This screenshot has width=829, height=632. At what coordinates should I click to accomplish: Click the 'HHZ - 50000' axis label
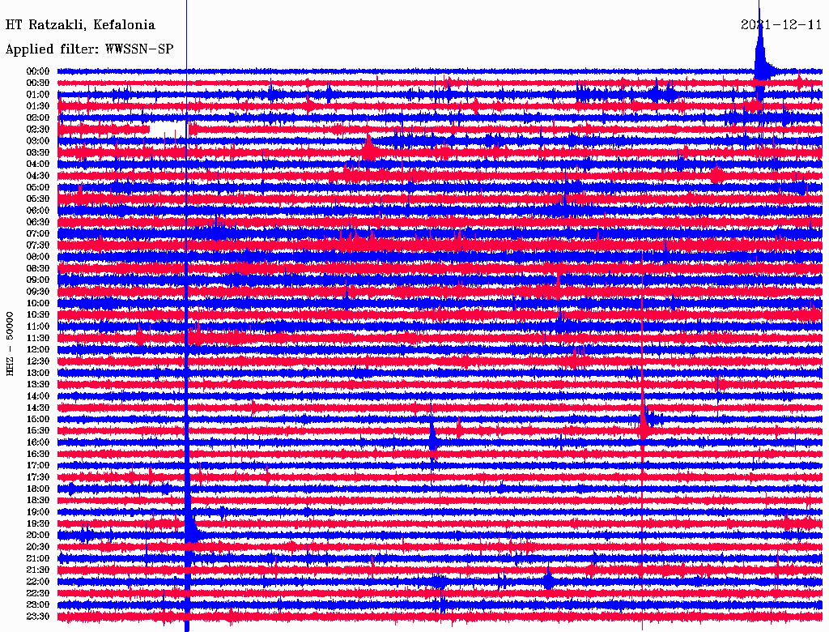(x=10, y=344)
